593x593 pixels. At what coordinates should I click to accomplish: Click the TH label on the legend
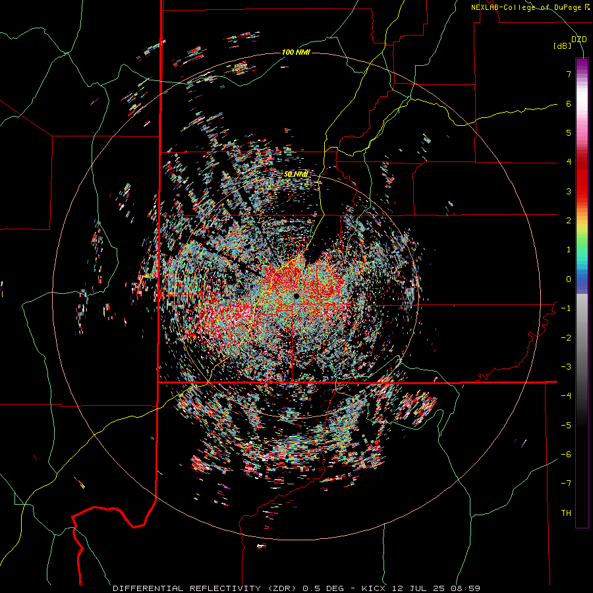pos(566,513)
